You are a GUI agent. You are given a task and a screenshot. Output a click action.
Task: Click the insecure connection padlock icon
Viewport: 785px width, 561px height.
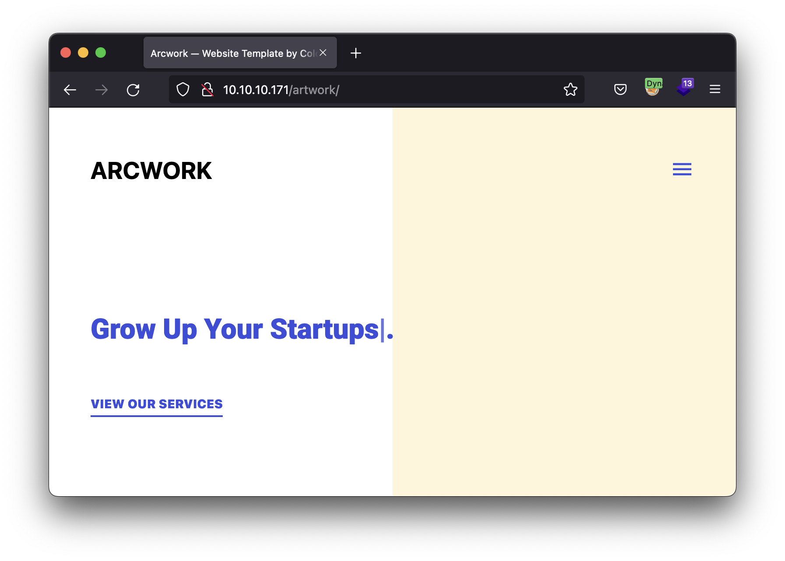point(207,90)
